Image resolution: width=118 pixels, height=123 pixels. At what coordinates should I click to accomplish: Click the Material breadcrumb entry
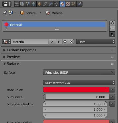pos(54,13)
